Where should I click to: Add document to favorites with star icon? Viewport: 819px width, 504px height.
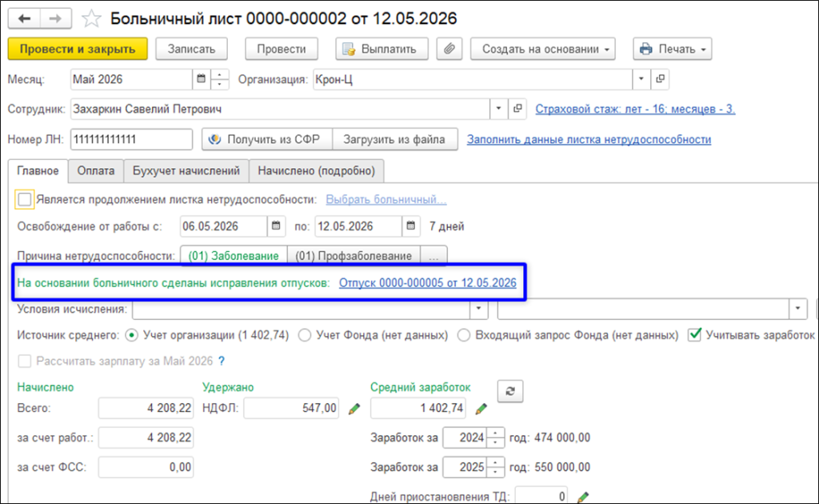click(91, 19)
